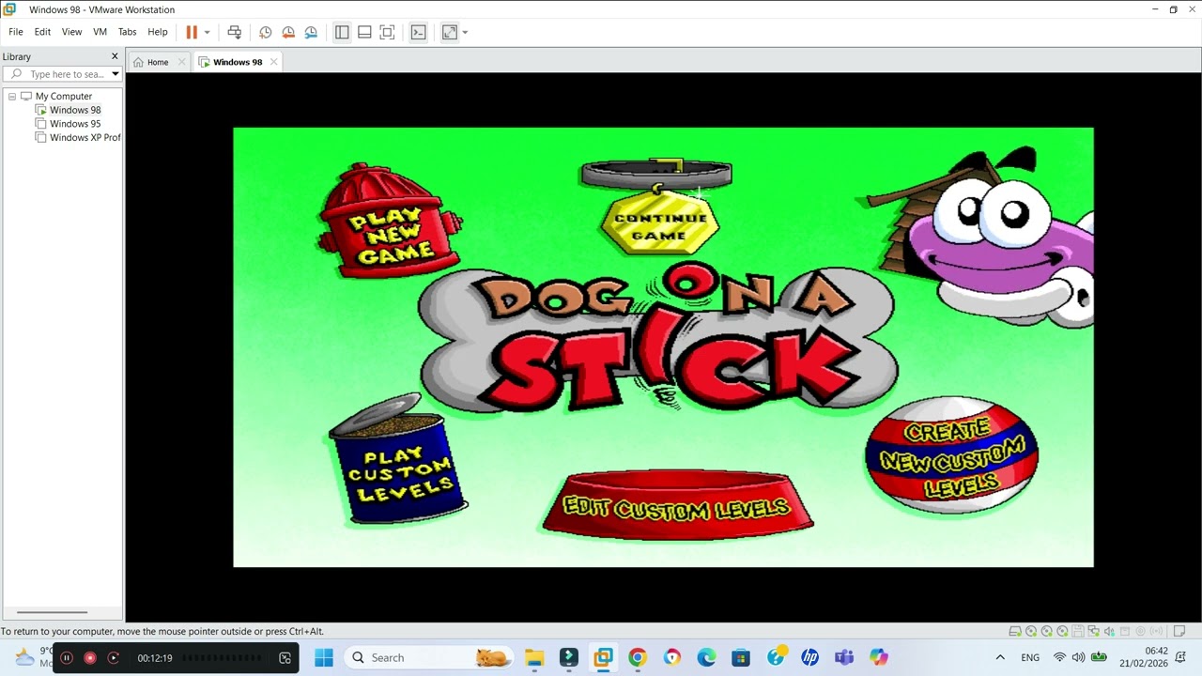Click the recorder screenshot capture icon
The width and height of the screenshot is (1202, 676).
[285, 658]
